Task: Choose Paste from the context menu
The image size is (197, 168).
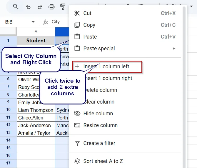Action: 125,36
